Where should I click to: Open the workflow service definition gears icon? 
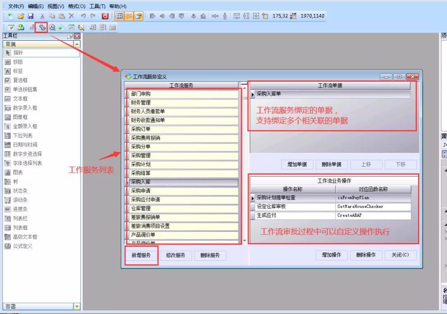click(x=42, y=27)
